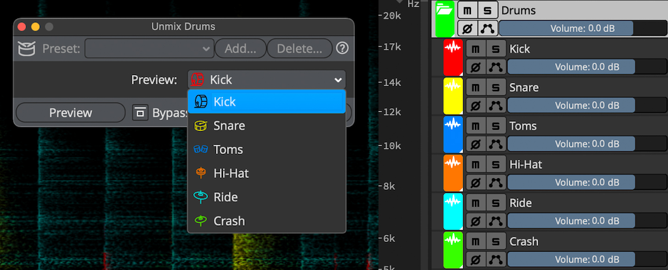Image resolution: width=668 pixels, height=270 pixels.
Task: Solo the Drums group layer
Action: click(x=487, y=10)
